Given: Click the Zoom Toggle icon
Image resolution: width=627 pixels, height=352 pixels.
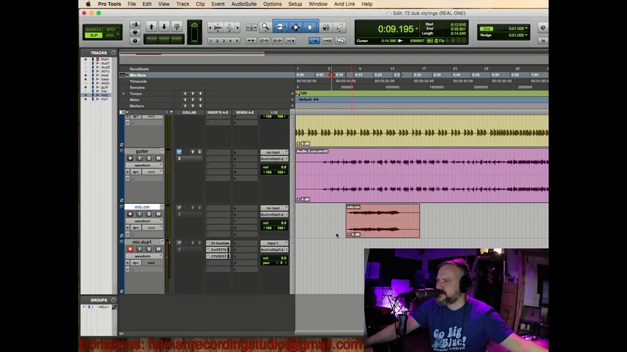Looking at the screenshot, I should [251, 27].
